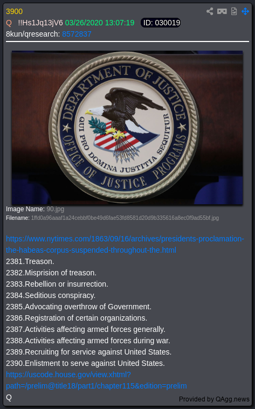Open post number 3900
Screen dimensions: 255x409
coord(15,11)
